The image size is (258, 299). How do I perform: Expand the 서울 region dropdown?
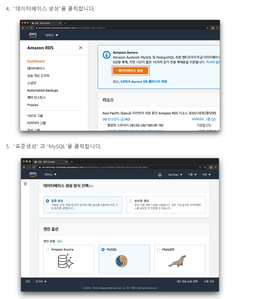pyautogui.click(x=192, y=175)
